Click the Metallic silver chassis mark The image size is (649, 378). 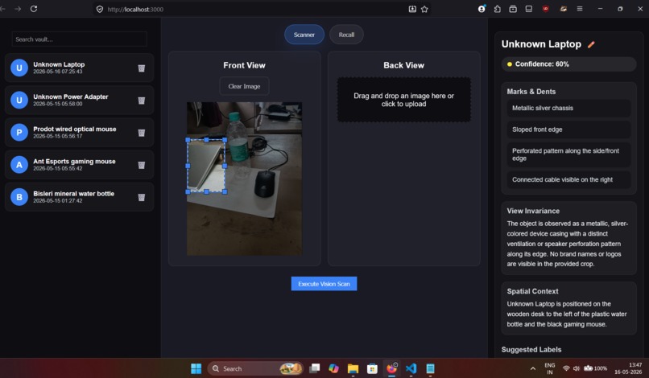[568, 108]
